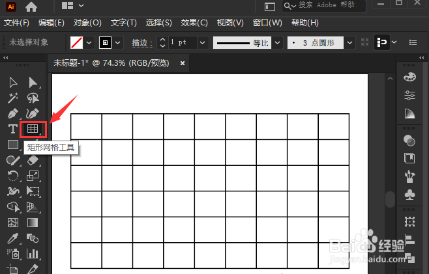
Task: Select the Selection tool black arrow
Action: pyautogui.click(x=13, y=82)
